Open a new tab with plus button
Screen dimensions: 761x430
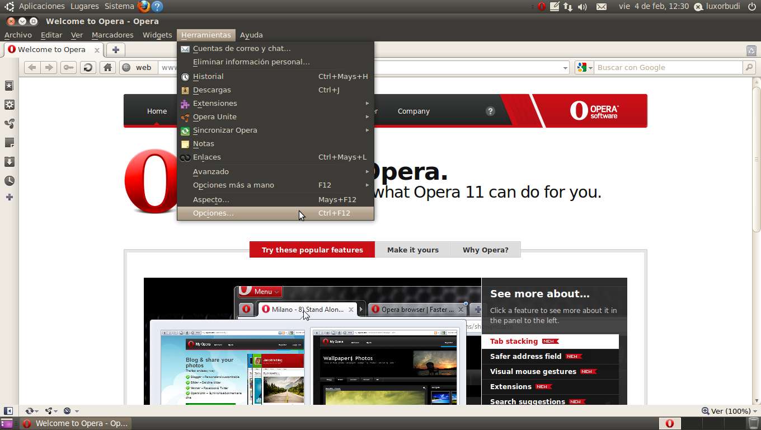115,50
